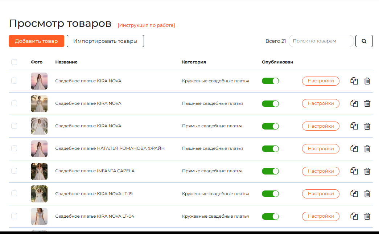
Task: Click the KIRA NOVA LT-19 thumbnail
Action: tap(39, 194)
